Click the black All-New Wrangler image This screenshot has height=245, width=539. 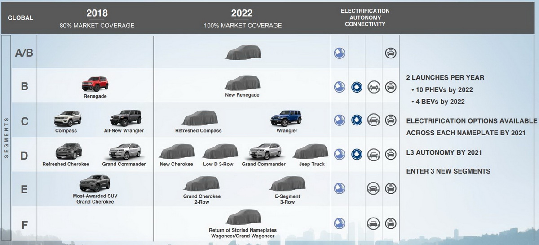pyautogui.click(x=126, y=118)
